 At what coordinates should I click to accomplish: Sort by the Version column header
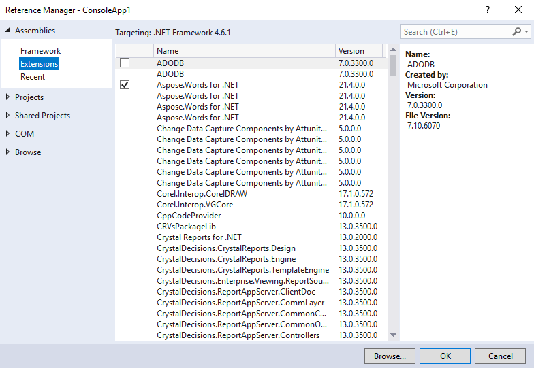(x=359, y=50)
